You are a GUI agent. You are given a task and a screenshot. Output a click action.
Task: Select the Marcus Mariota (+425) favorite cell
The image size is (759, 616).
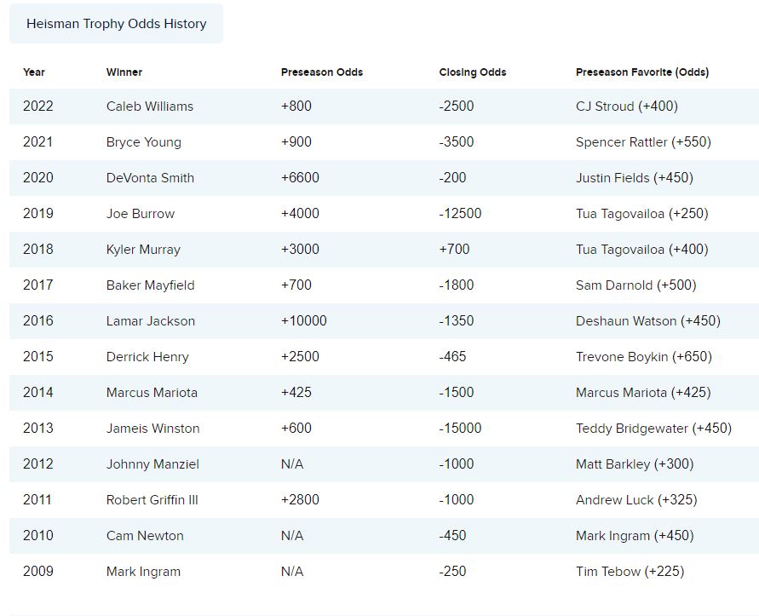[x=643, y=393]
